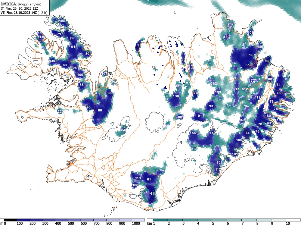Click the visibility value 382 on the map
The image size is (301, 226).
click(x=214, y=83)
